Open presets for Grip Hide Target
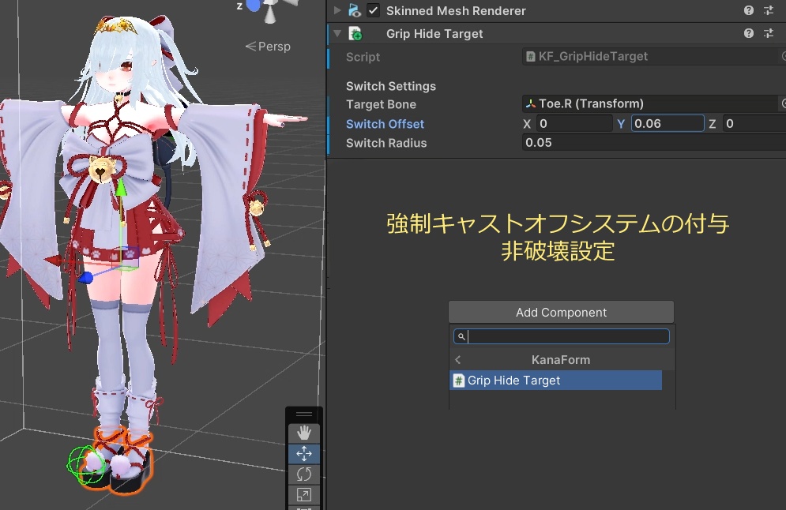Image resolution: width=786 pixels, height=510 pixels. tap(769, 33)
